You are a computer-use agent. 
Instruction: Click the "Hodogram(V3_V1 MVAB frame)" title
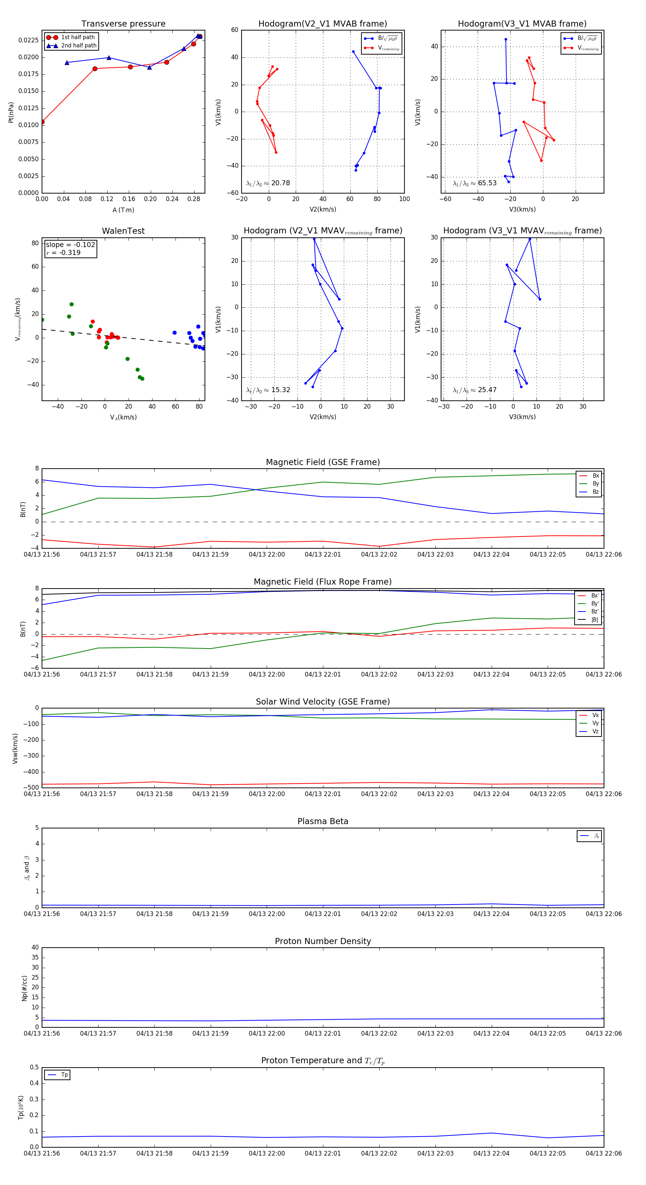coord(522,24)
